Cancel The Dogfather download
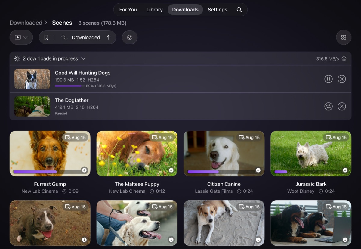Viewport: 361px width, 249px height. pyautogui.click(x=342, y=106)
